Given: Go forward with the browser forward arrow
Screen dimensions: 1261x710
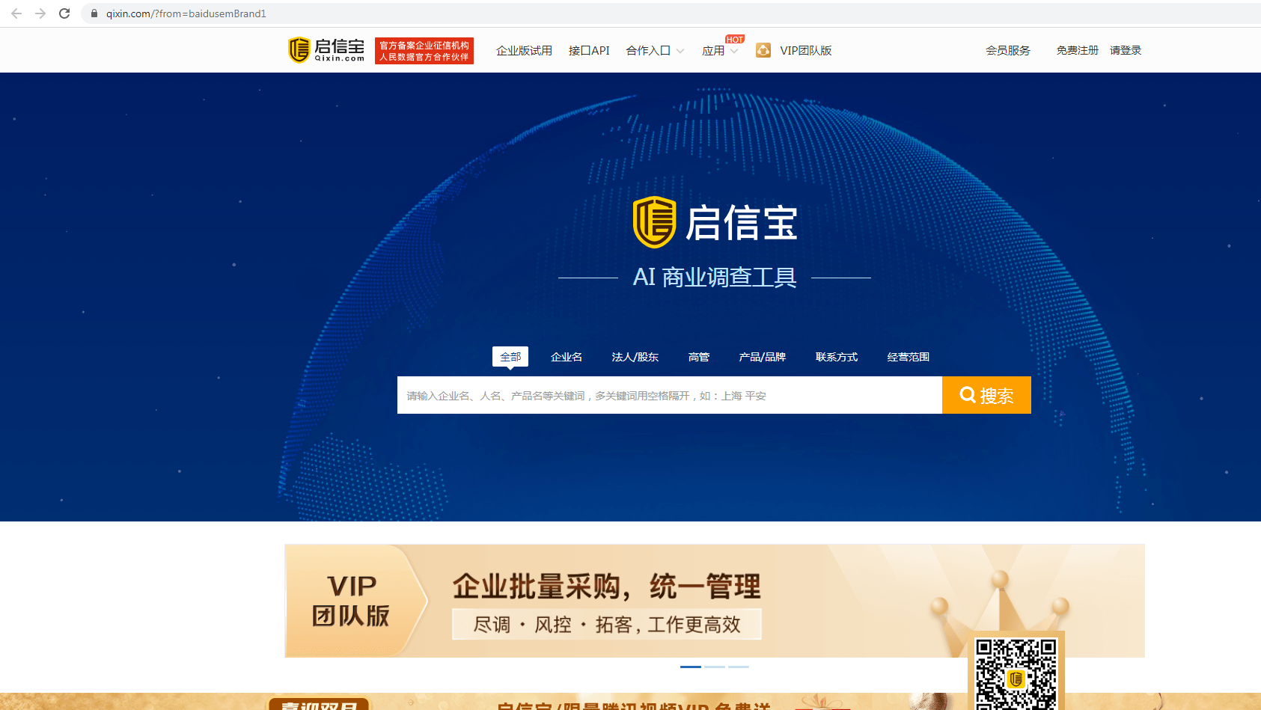Looking at the screenshot, I should click(x=40, y=13).
